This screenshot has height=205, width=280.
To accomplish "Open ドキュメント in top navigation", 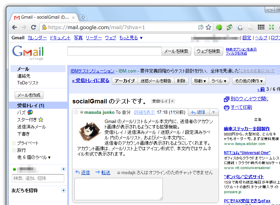I will coord(60,38).
